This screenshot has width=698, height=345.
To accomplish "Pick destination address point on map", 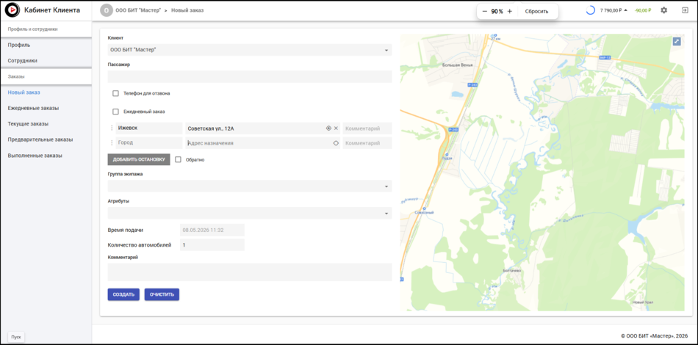I will 336,143.
